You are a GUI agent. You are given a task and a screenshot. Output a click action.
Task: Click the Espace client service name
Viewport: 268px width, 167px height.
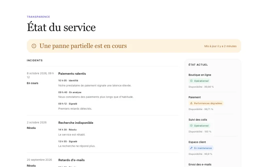(x=197, y=142)
